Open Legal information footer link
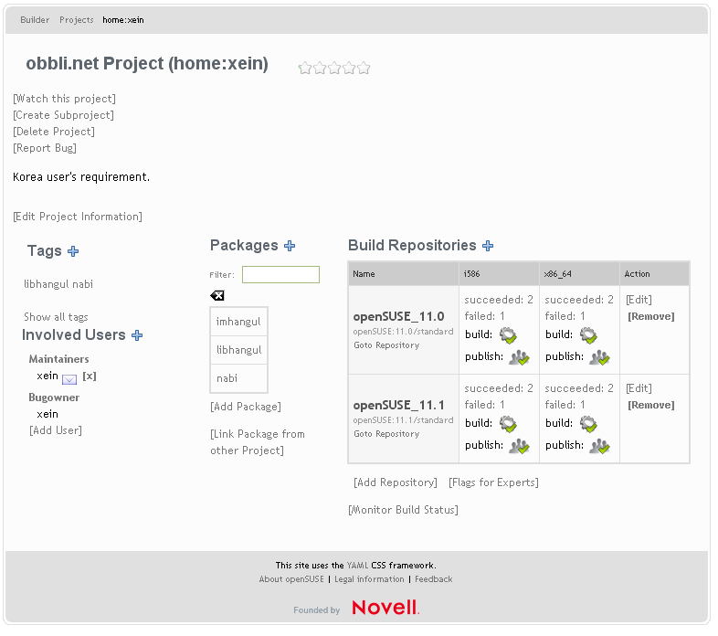 [x=370, y=579]
